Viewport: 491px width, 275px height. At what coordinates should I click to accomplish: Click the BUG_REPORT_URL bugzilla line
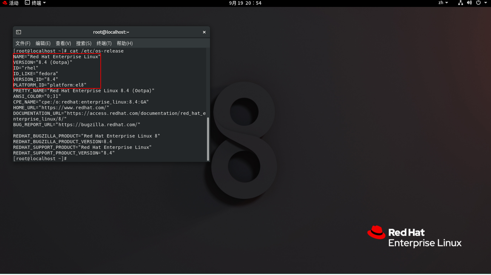[x=77, y=125]
